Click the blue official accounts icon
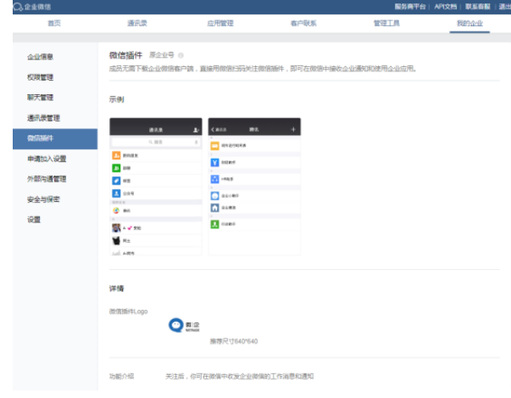Image resolution: width=511 pixels, height=398 pixels. (116, 193)
